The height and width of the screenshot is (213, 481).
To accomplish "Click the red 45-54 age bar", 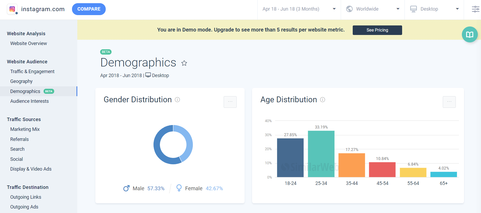I will tap(382, 170).
